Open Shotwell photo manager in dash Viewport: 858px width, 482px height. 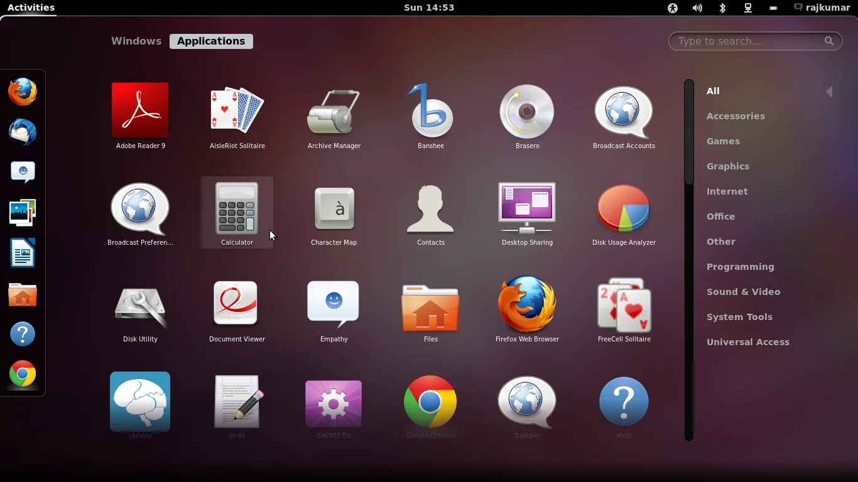[23, 213]
